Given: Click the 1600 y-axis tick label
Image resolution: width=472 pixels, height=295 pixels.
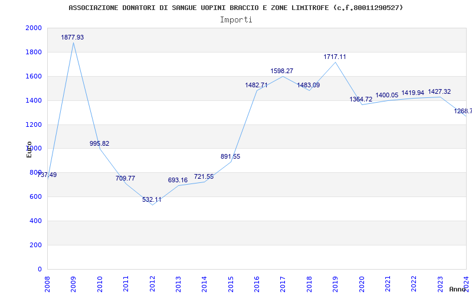Looking at the screenshot, I should pyautogui.click(x=34, y=76).
